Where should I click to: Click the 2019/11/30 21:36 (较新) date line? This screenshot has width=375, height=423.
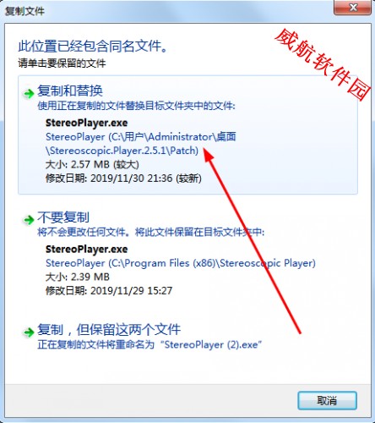123,179
